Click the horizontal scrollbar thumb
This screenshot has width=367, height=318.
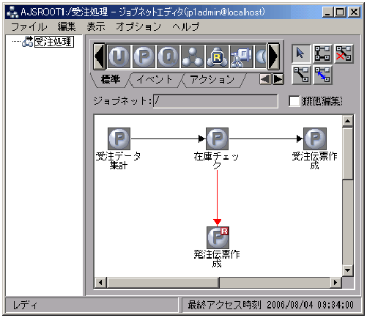coord(163,283)
